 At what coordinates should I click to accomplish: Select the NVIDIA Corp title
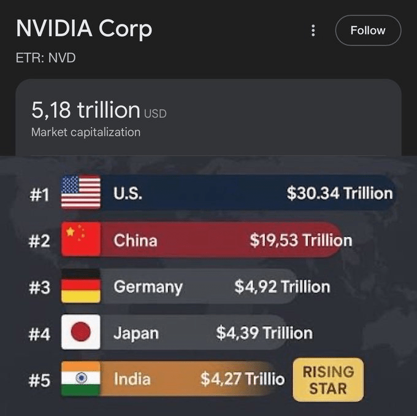click(84, 29)
